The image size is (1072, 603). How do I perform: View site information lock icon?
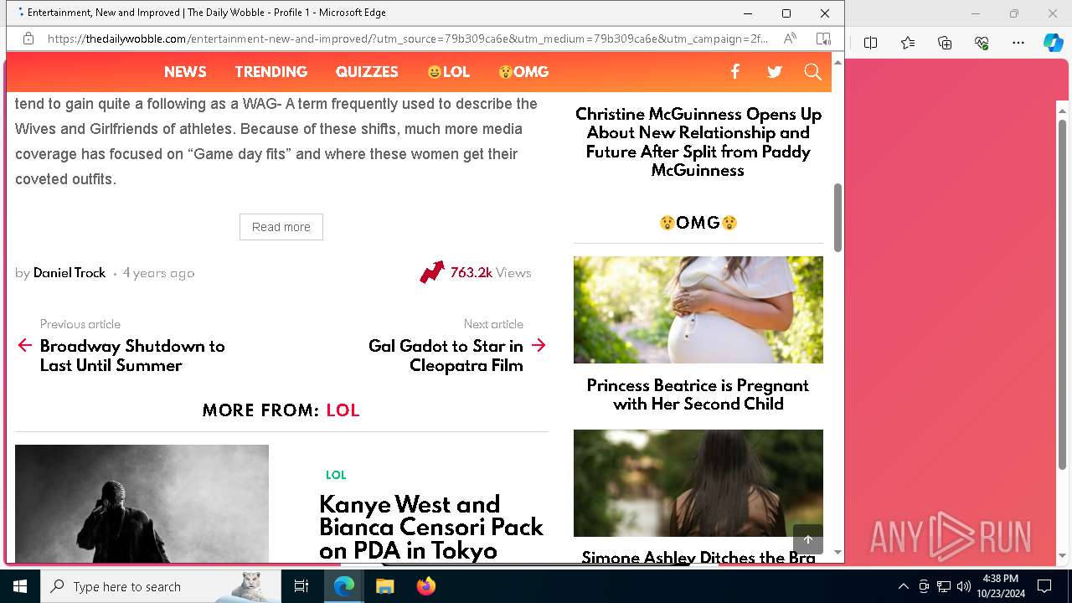click(x=28, y=39)
